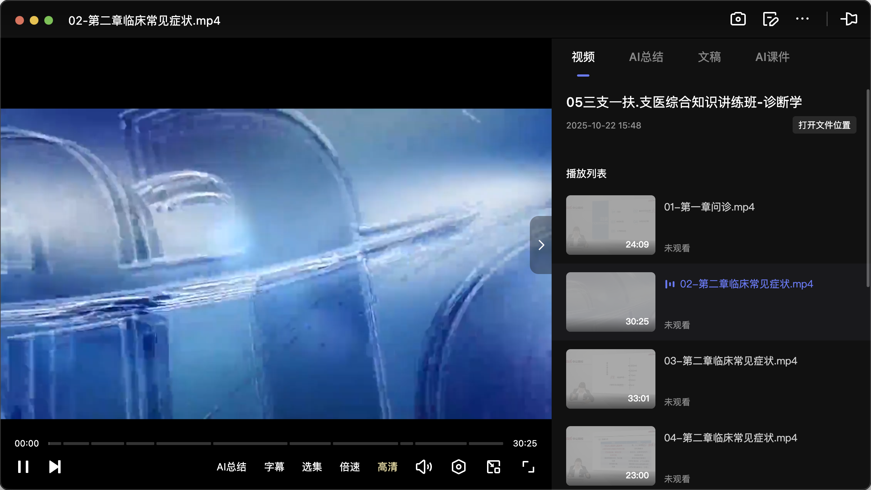Switch to mini player mode
Viewport: 871px width, 490px height.
pyautogui.click(x=493, y=467)
